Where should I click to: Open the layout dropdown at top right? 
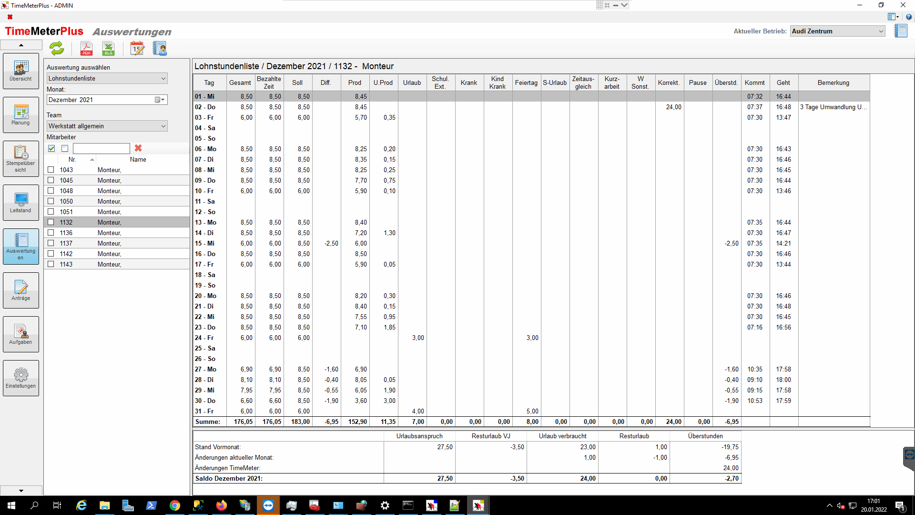[x=893, y=17]
